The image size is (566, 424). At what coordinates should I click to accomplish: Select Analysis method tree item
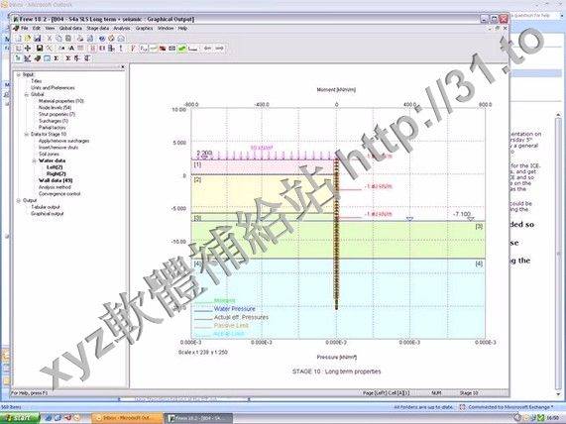(x=55, y=187)
